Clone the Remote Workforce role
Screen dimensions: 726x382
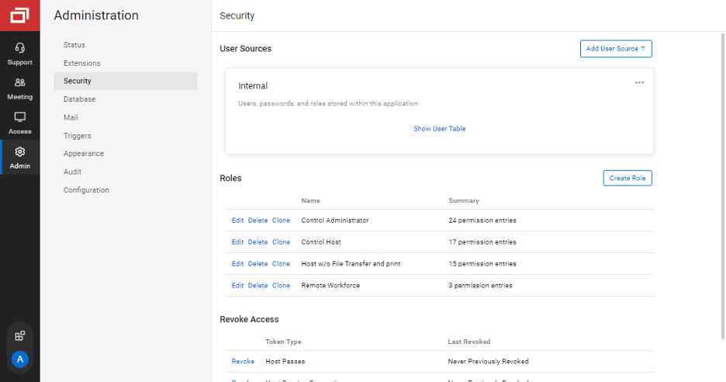pyautogui.click(x=281, y=286)
